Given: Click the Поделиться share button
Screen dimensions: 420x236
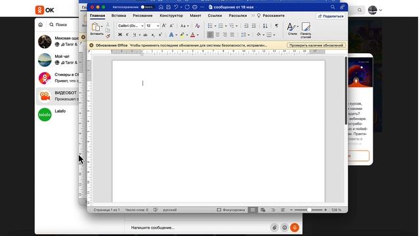Looking at the screenshot, I should [331, 16].
